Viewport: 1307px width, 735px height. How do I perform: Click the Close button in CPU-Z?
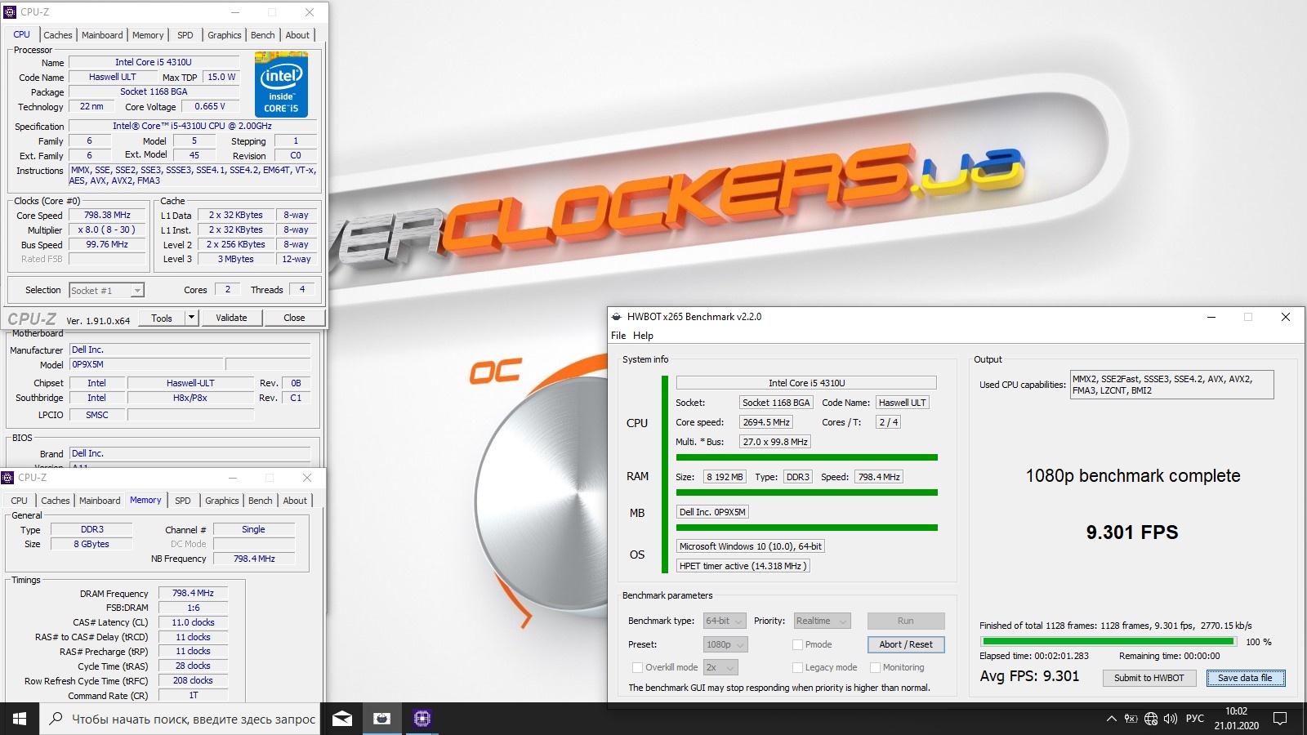pos(294,318)
